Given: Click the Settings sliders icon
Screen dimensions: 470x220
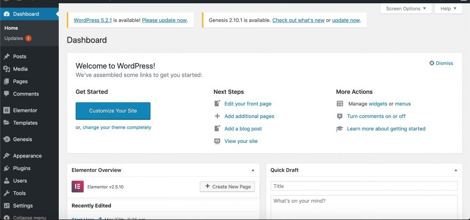Looking at the screenshot, I should (x=7, y=205).
